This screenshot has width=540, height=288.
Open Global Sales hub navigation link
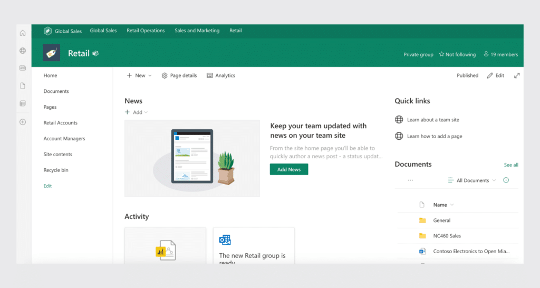103,31
